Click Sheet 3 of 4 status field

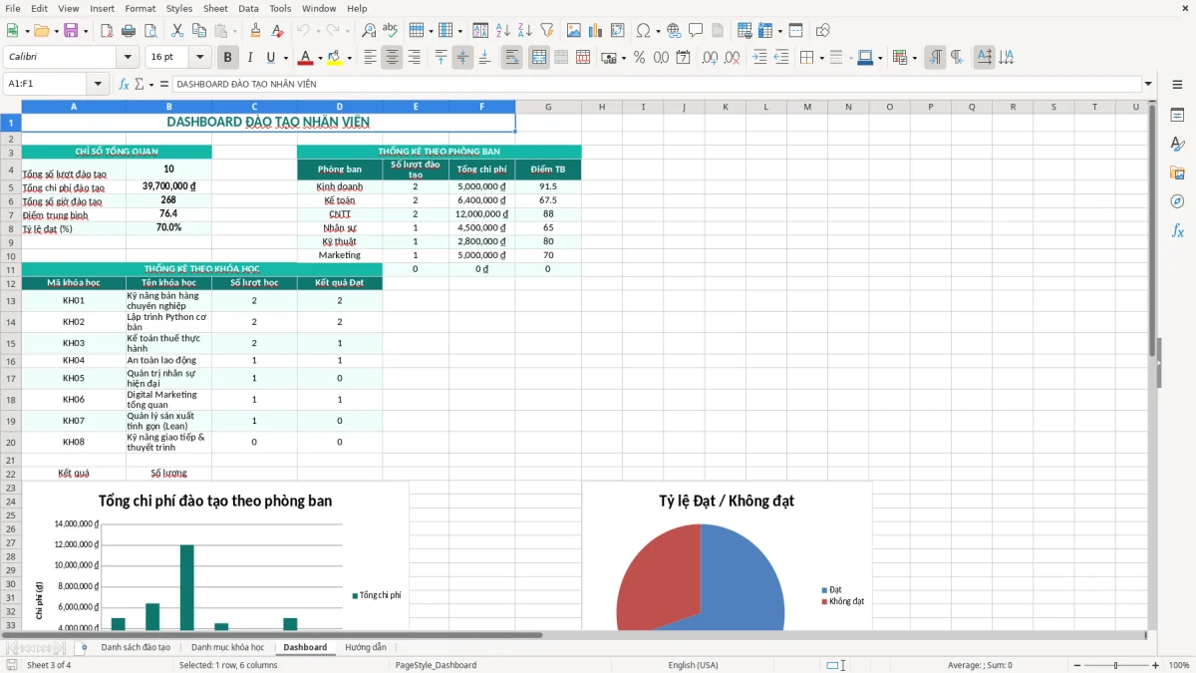click(49, 665)
